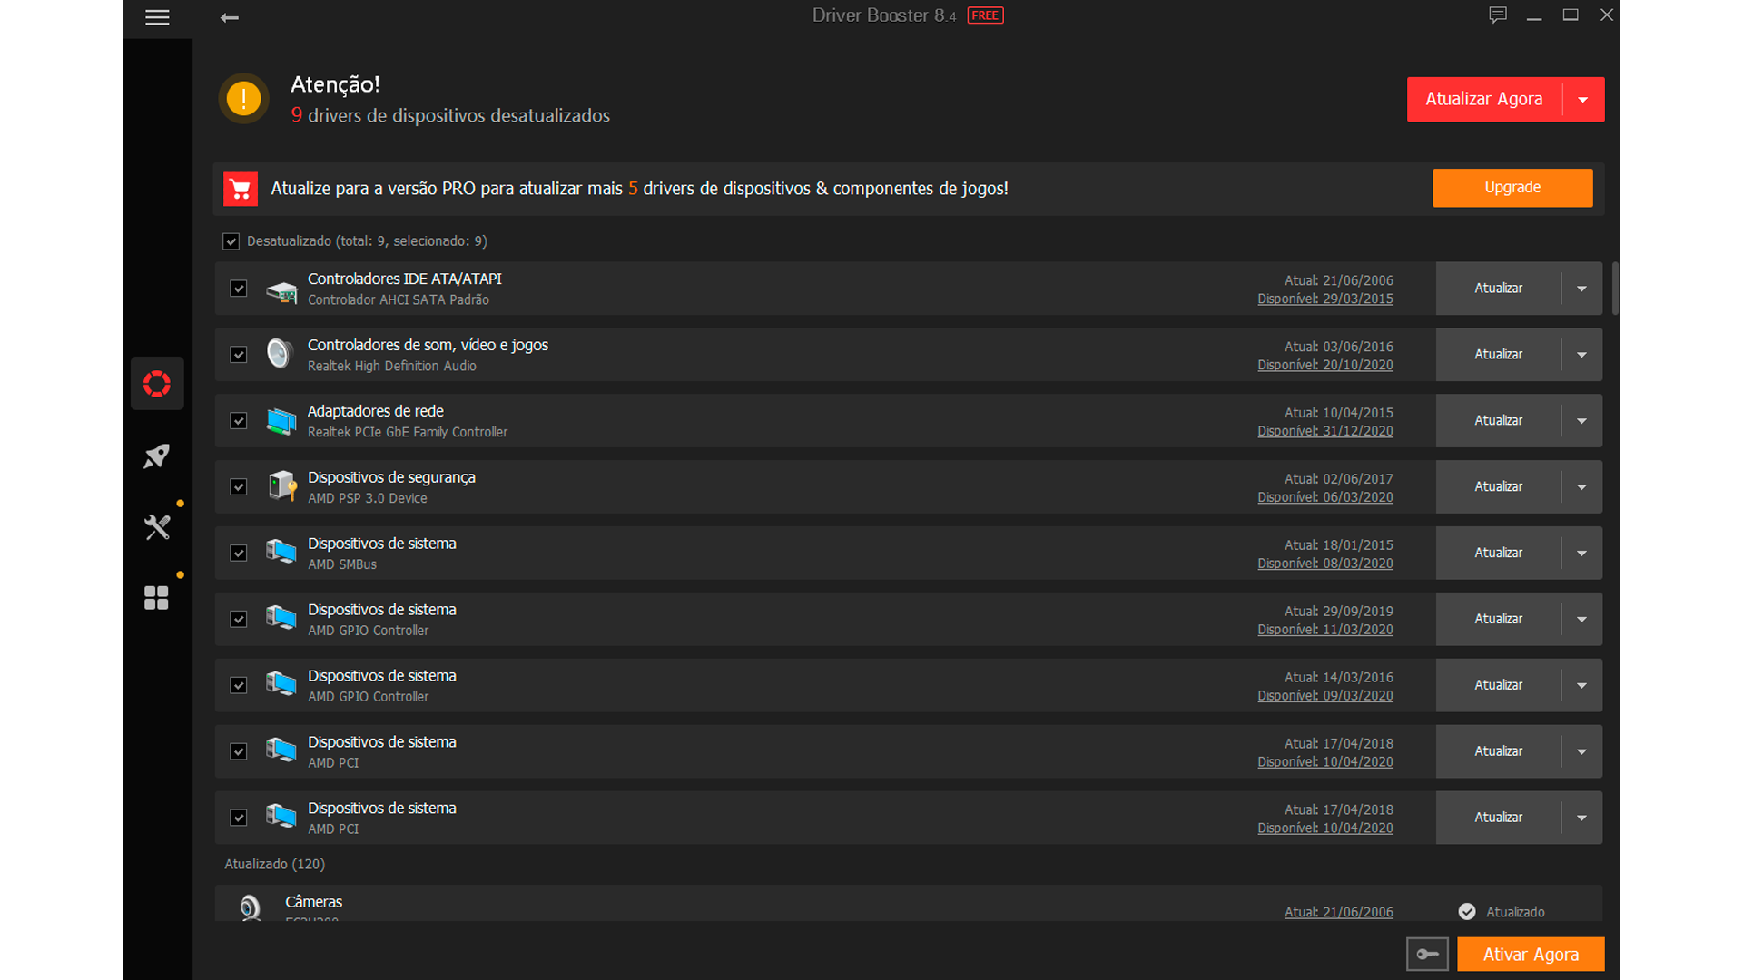Click the AMD SMBus device icon
Viewport: 1743px width, 980px height.
[x=281, y=552]
